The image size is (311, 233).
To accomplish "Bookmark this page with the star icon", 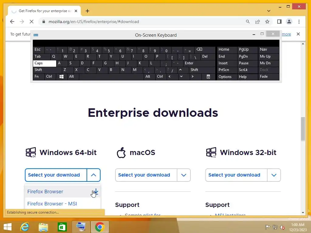I will pos(267,22).
